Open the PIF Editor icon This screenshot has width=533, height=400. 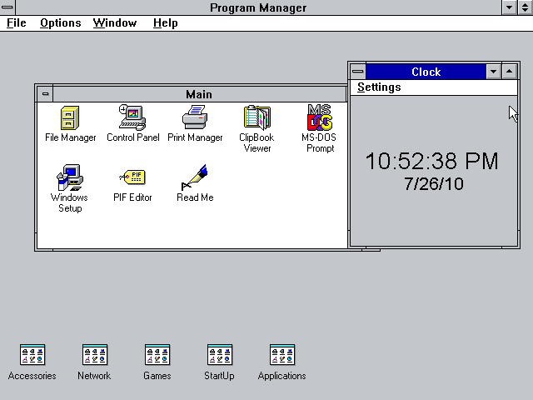click(x=132, y=177)
